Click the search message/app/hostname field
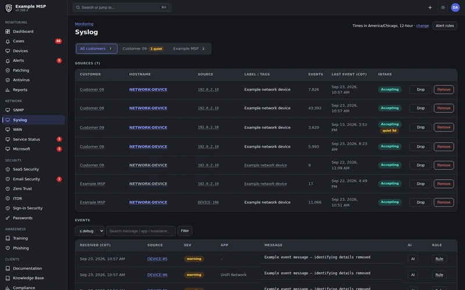465x290 pixels. coord(141,231)
